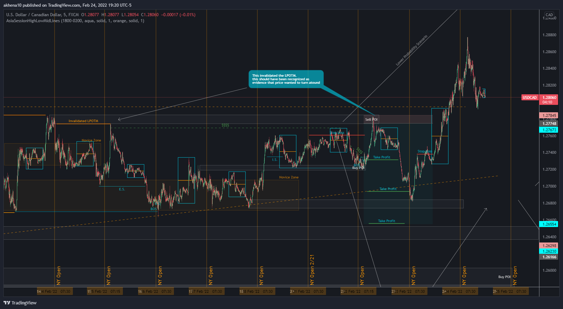Click the TradingView logo at the bottom

(20, 303)
